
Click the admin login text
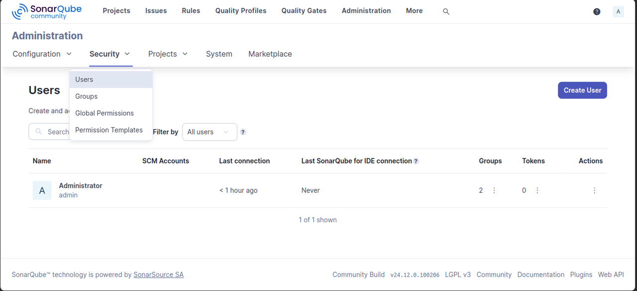point(68,195)
